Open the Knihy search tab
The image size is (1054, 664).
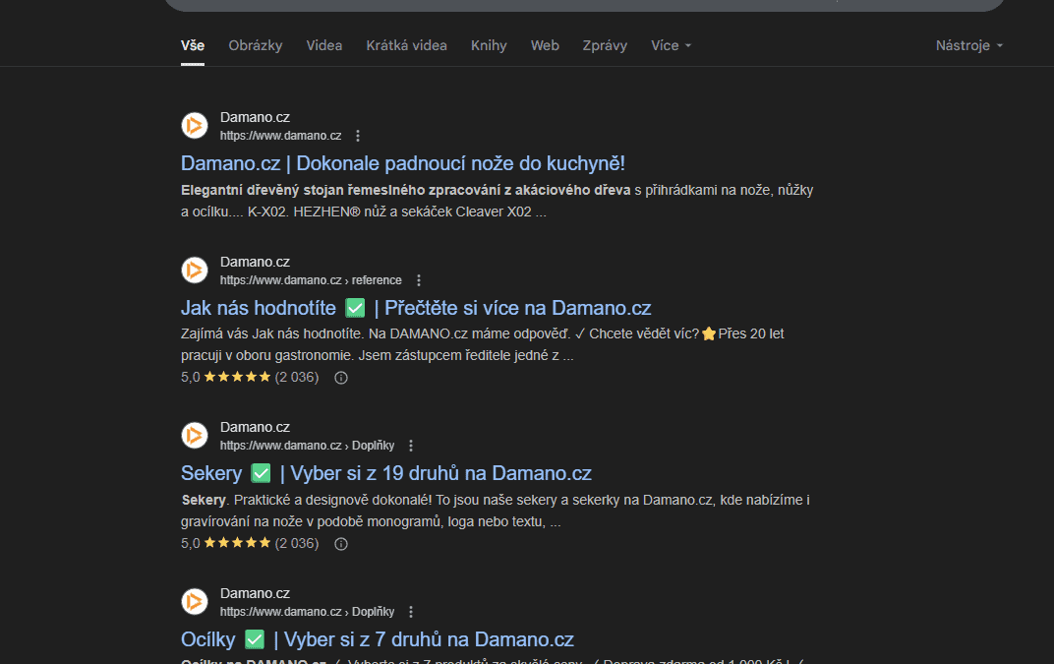pyautogui.click(x=489, y=45)
